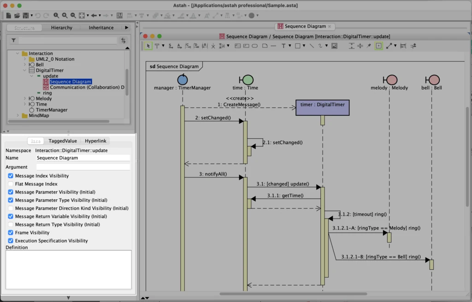Uncheck Frame Visibility
Screen dimensions: 472x302
click(x=11, y=233)
